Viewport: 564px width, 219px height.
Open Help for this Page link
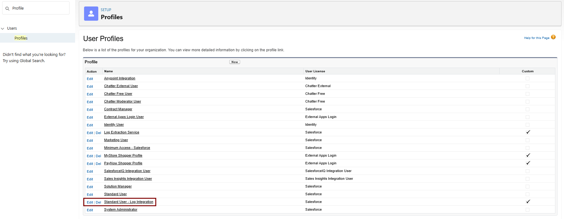(x=536, y=38)
